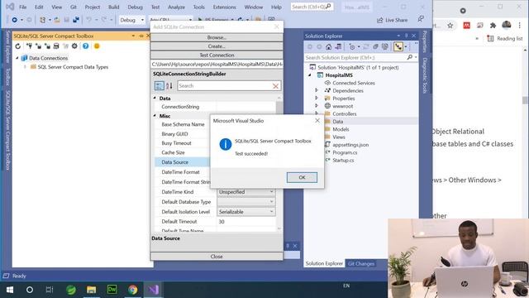529x298 pixels.
Task: Collapse the Data category in property grid
Action: 155,98
